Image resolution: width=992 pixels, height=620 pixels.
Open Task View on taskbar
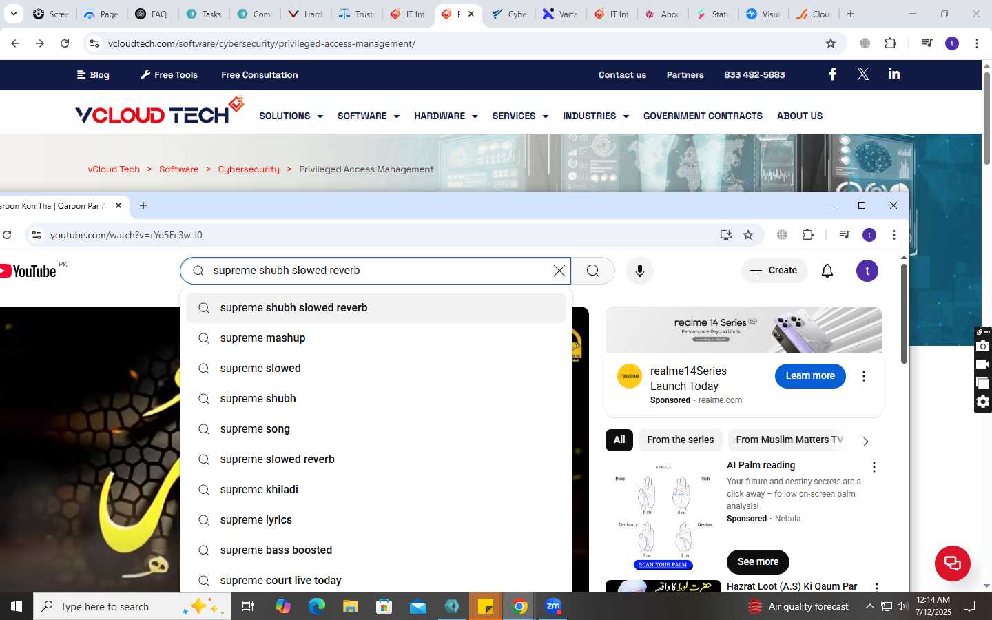pyautogui.click(x=248, y=606)
